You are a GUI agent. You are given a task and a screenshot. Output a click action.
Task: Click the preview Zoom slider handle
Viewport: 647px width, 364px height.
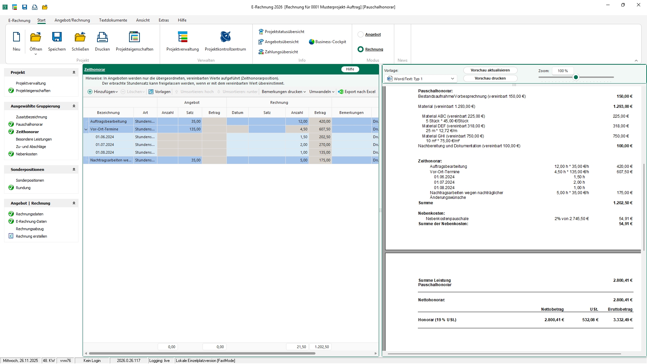576,77
